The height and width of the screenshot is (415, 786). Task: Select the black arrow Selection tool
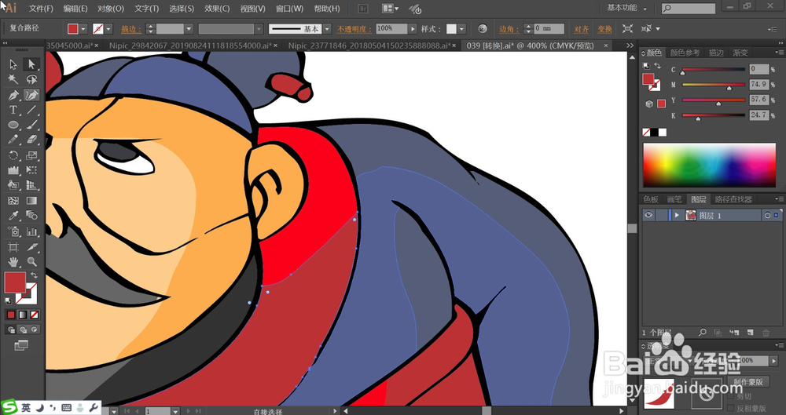13,64
